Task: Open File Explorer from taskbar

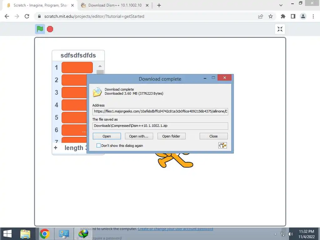Action: point(25,234)
